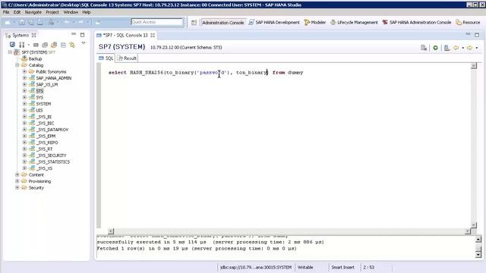Click the SAP HANA Development perspective icon
The height and width of the screenshot is (273, 486).
point(251,22)
